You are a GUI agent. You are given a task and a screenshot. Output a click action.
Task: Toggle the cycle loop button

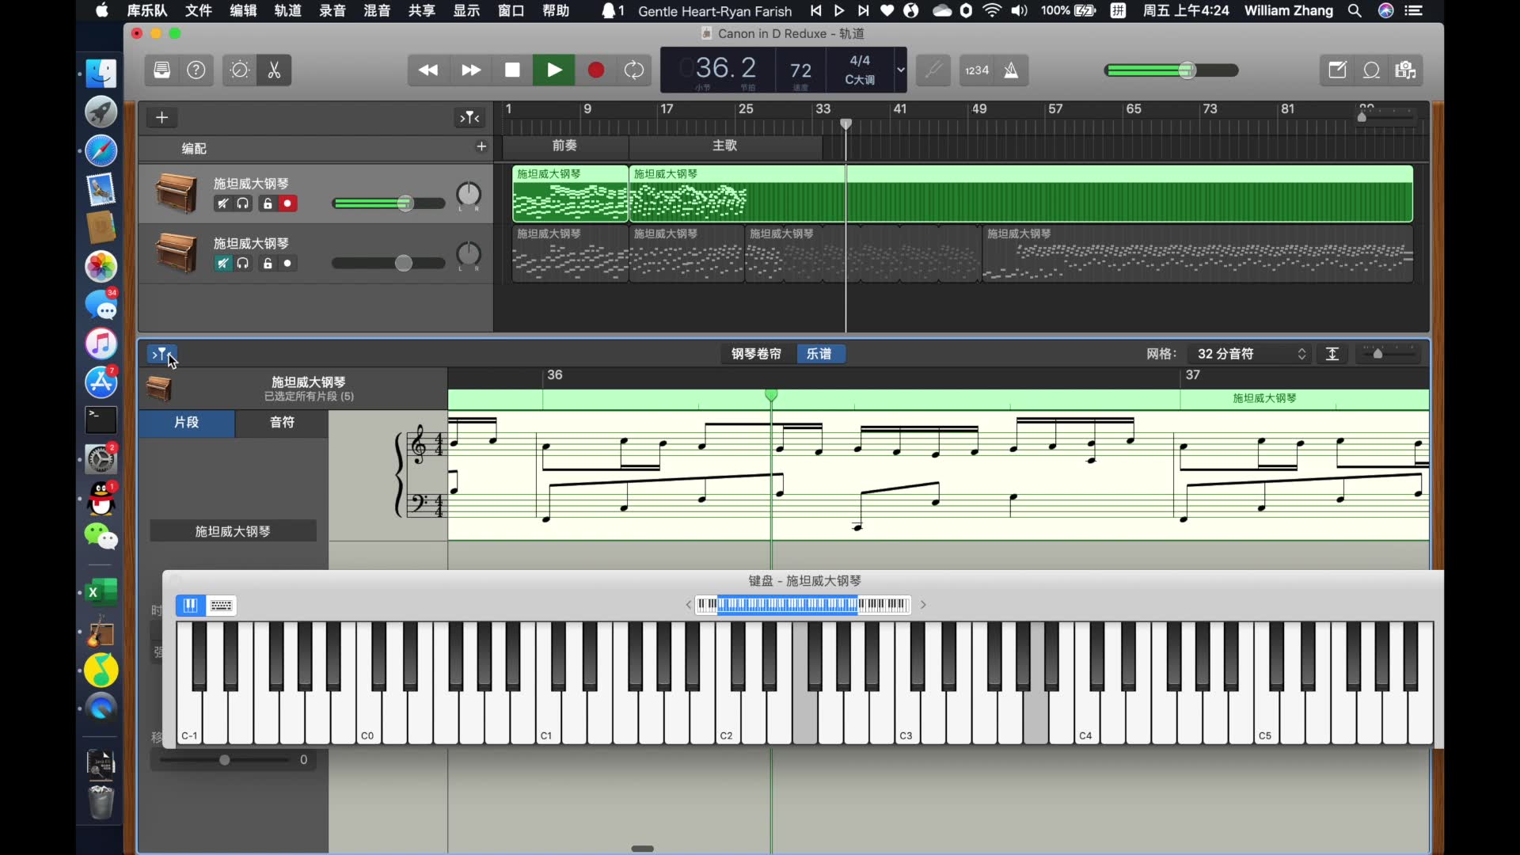634,70
